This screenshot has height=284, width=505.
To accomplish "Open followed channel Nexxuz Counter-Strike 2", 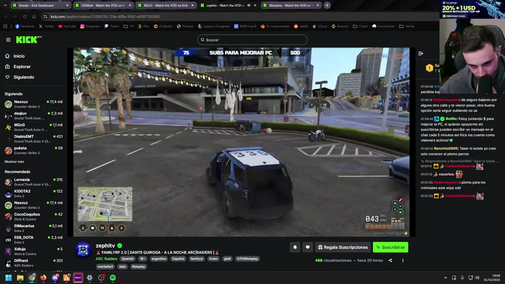I will pos(34,104).
